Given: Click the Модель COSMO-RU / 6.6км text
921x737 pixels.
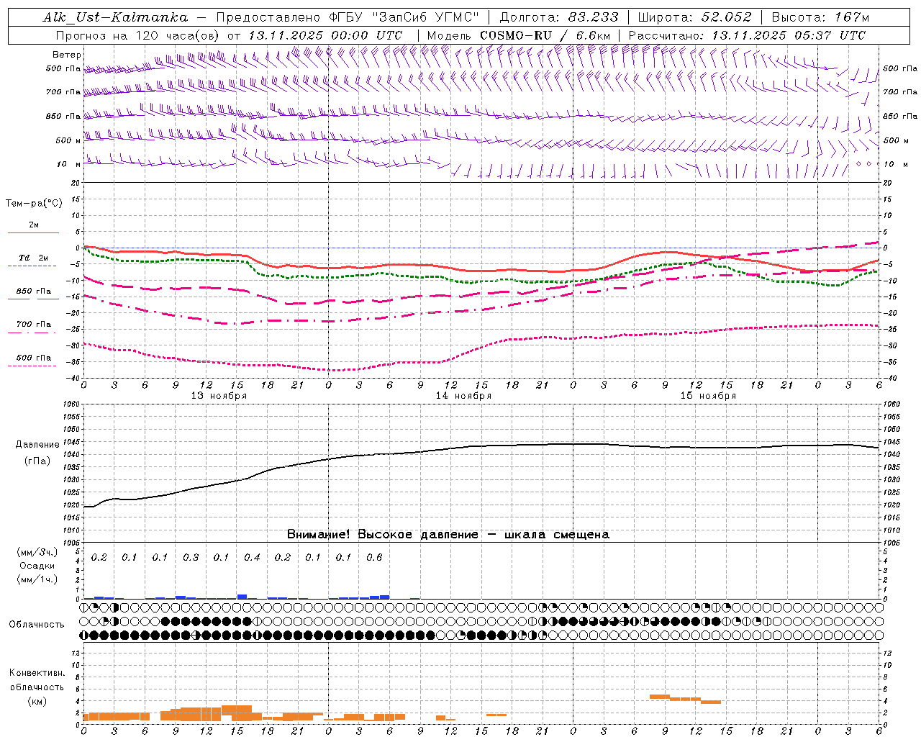Looking at the screenshot, I should click(519, 35).
